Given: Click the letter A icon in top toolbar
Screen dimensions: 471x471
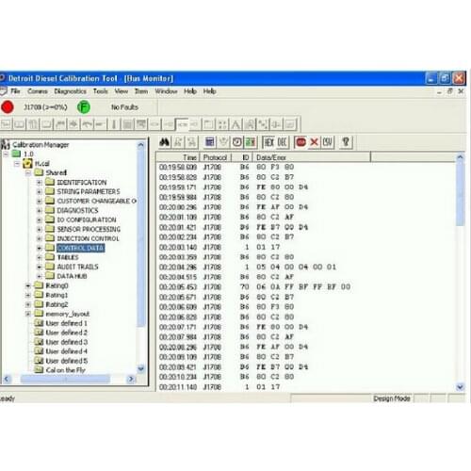Looking at the screenshot, I should point(235,124).
